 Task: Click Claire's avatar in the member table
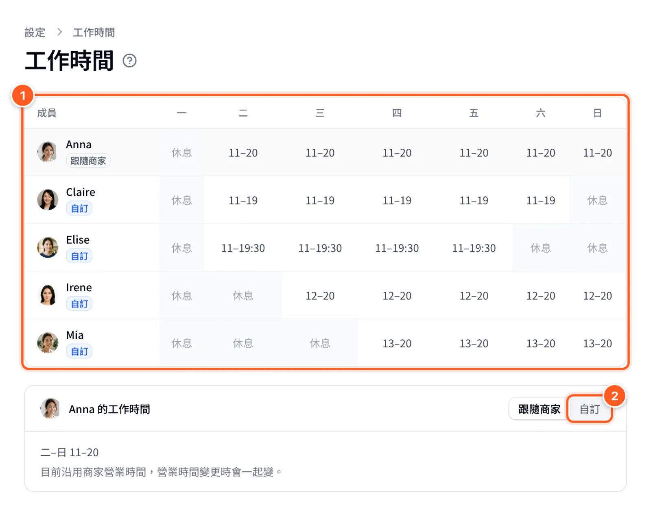click(x=48, y=200)
